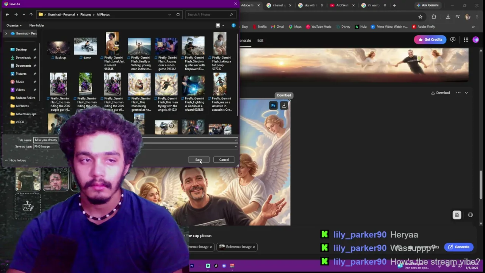485x273 pixels.
Task: Click the Download text button in Firefly
Action: click(441, 93)
